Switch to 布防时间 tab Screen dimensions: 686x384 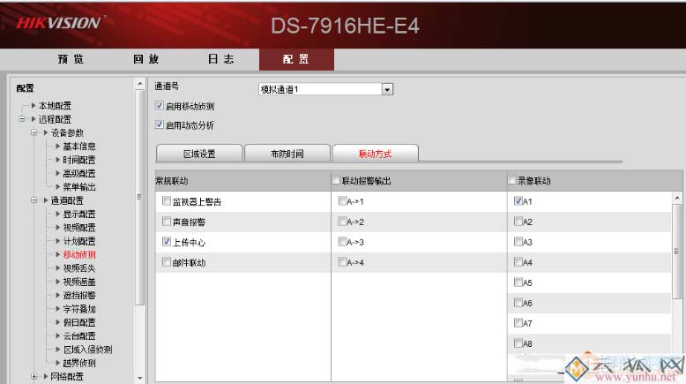[x=287, y=154]
